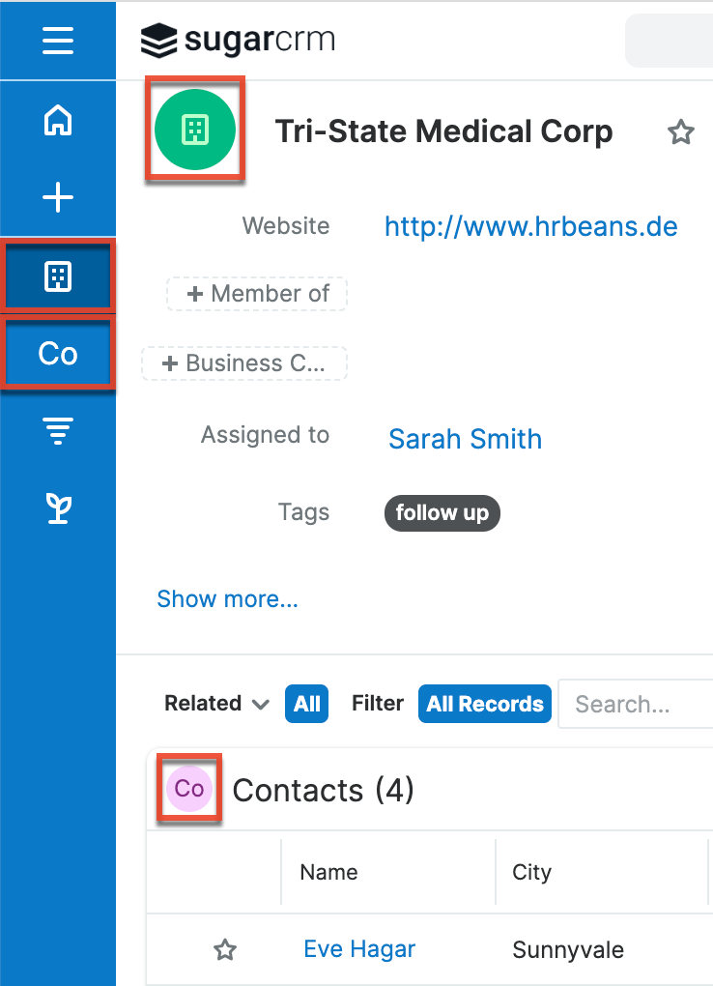Open the hamburger navigation menu
The height and width of the screenshot is (986, 713).
coord(58,41)
